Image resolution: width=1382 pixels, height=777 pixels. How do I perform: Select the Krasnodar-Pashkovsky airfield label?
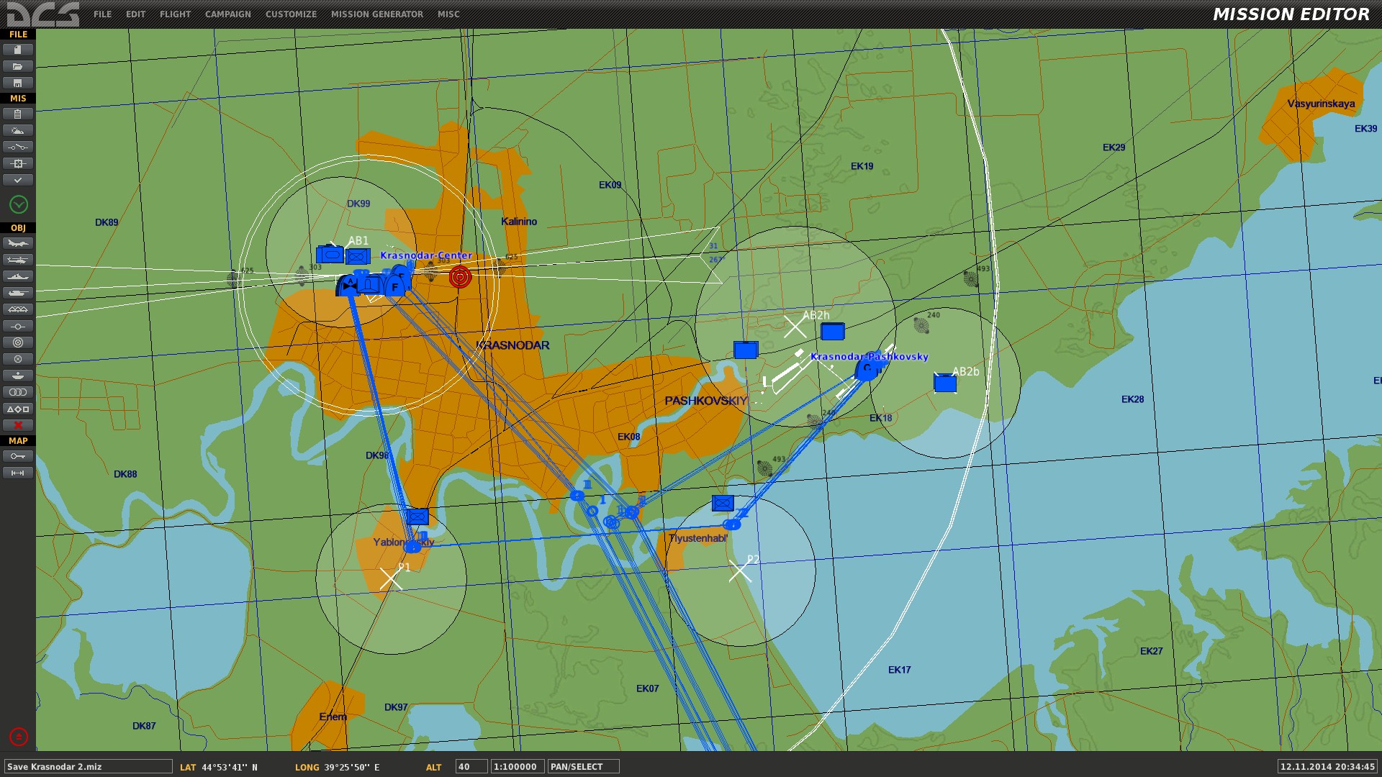(x=870, y=357)
